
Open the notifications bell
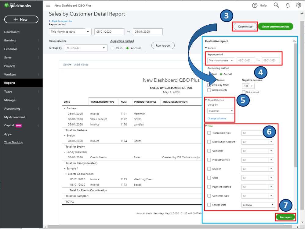[x=287, y=5]
